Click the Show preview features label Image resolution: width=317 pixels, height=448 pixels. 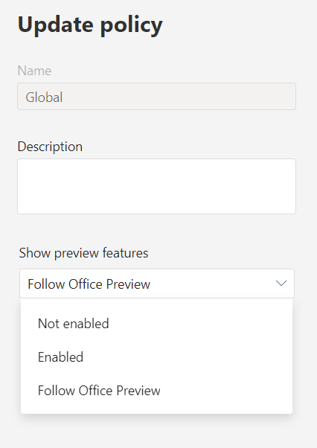(x=83, y=253)
